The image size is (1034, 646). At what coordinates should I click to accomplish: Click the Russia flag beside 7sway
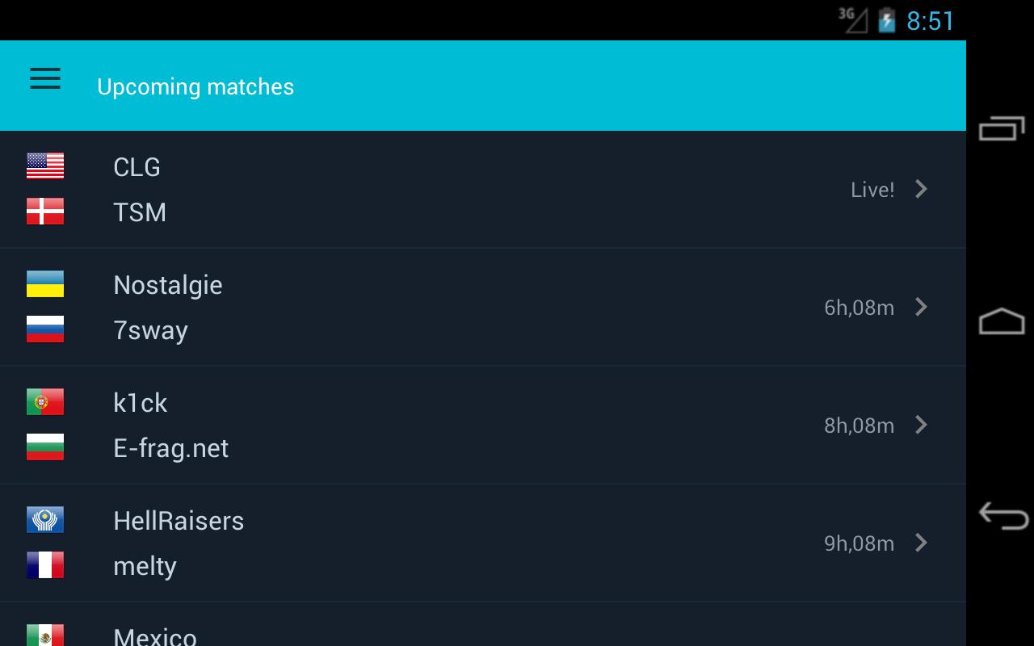pos(46,329)
